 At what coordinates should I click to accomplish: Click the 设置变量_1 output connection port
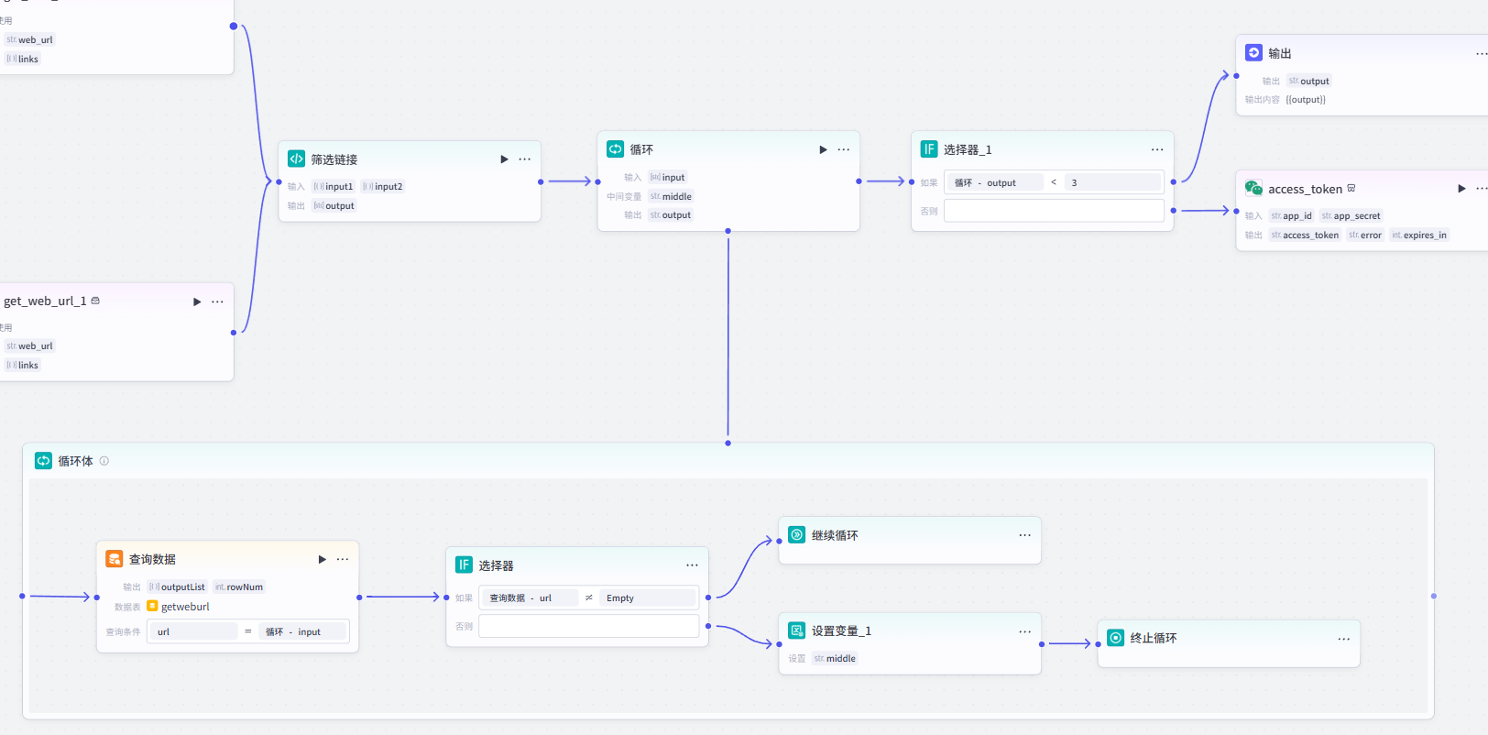click(x=1042, y=644)
